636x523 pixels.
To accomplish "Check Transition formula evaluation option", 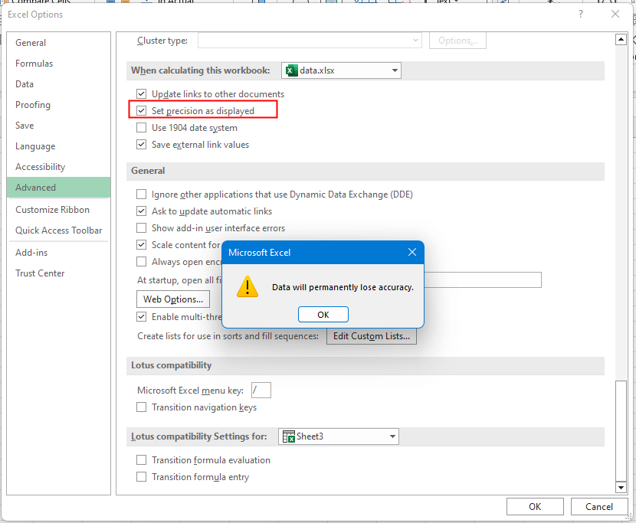I will click(x=141, y=460).
